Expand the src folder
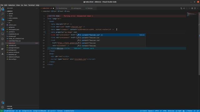The width and height of the screenshot is (200, 112). click(9, 23)
